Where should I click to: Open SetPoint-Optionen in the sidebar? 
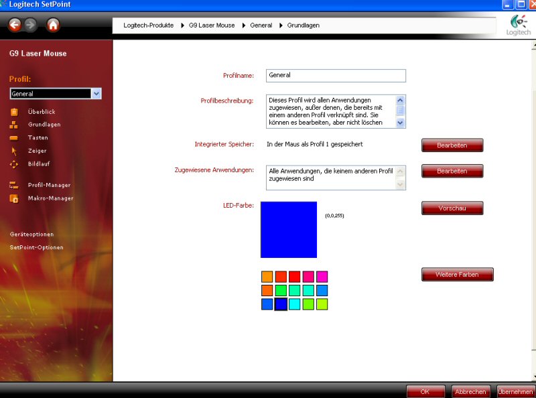point(37,247)
